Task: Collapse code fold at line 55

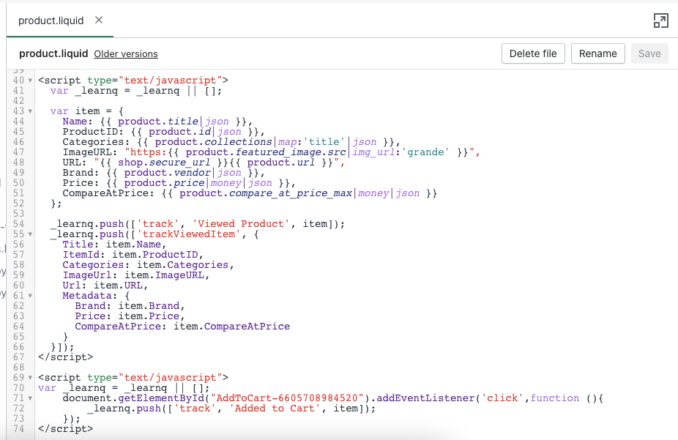Action: tap(30, 234)
